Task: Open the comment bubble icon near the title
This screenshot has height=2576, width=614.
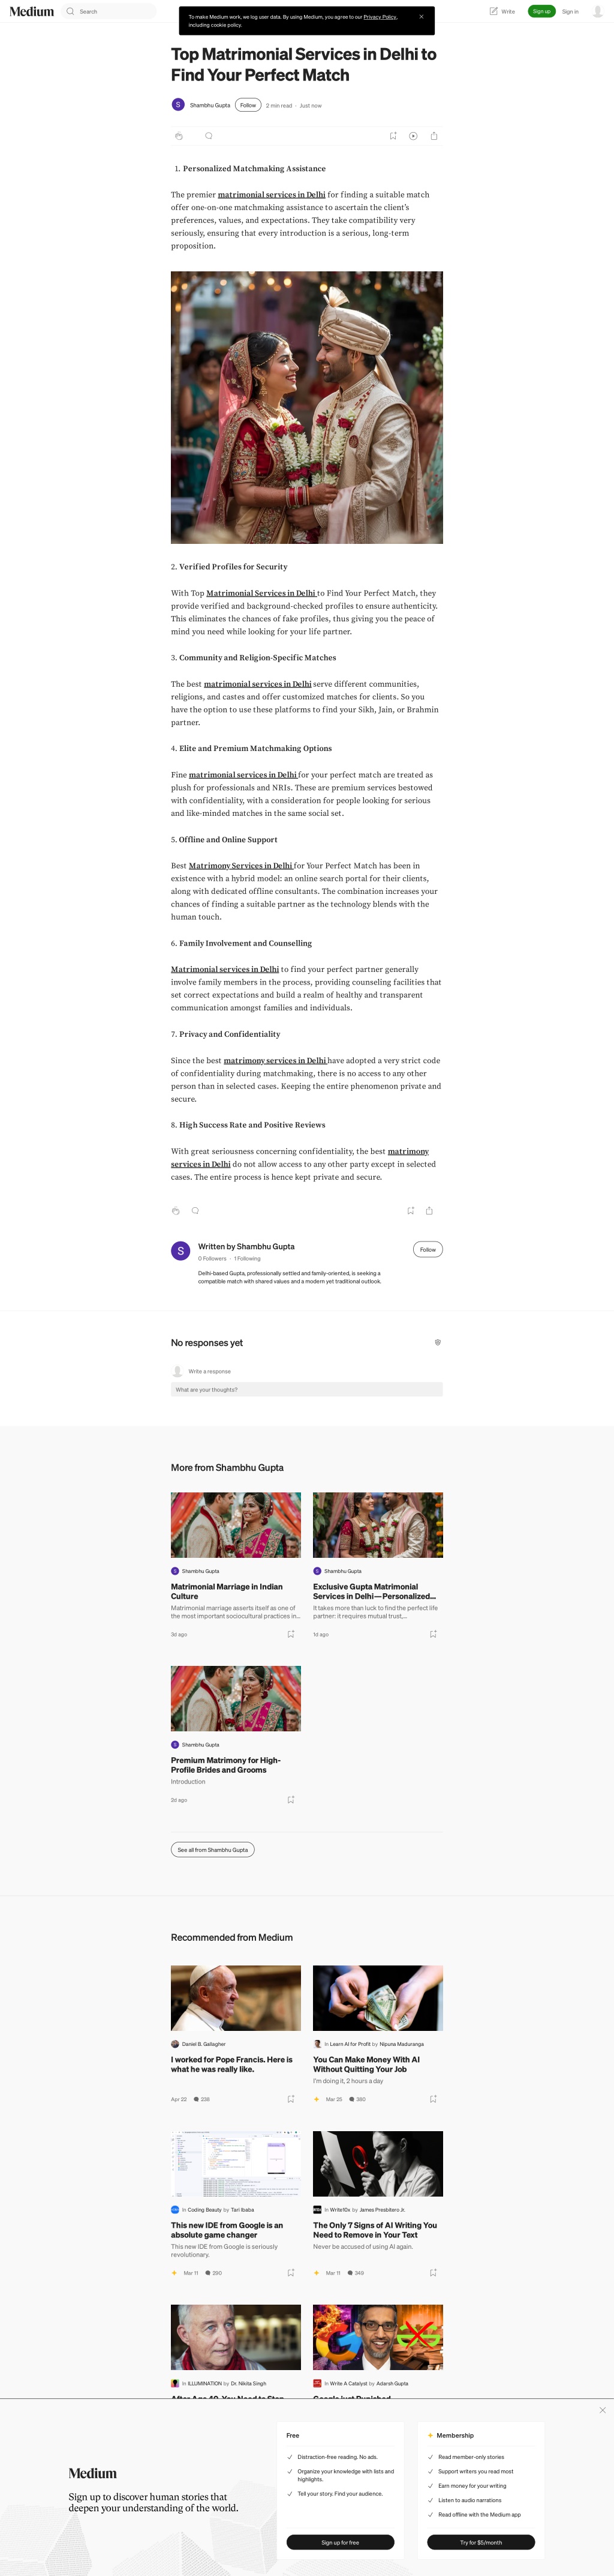Action: pos(209,136)
